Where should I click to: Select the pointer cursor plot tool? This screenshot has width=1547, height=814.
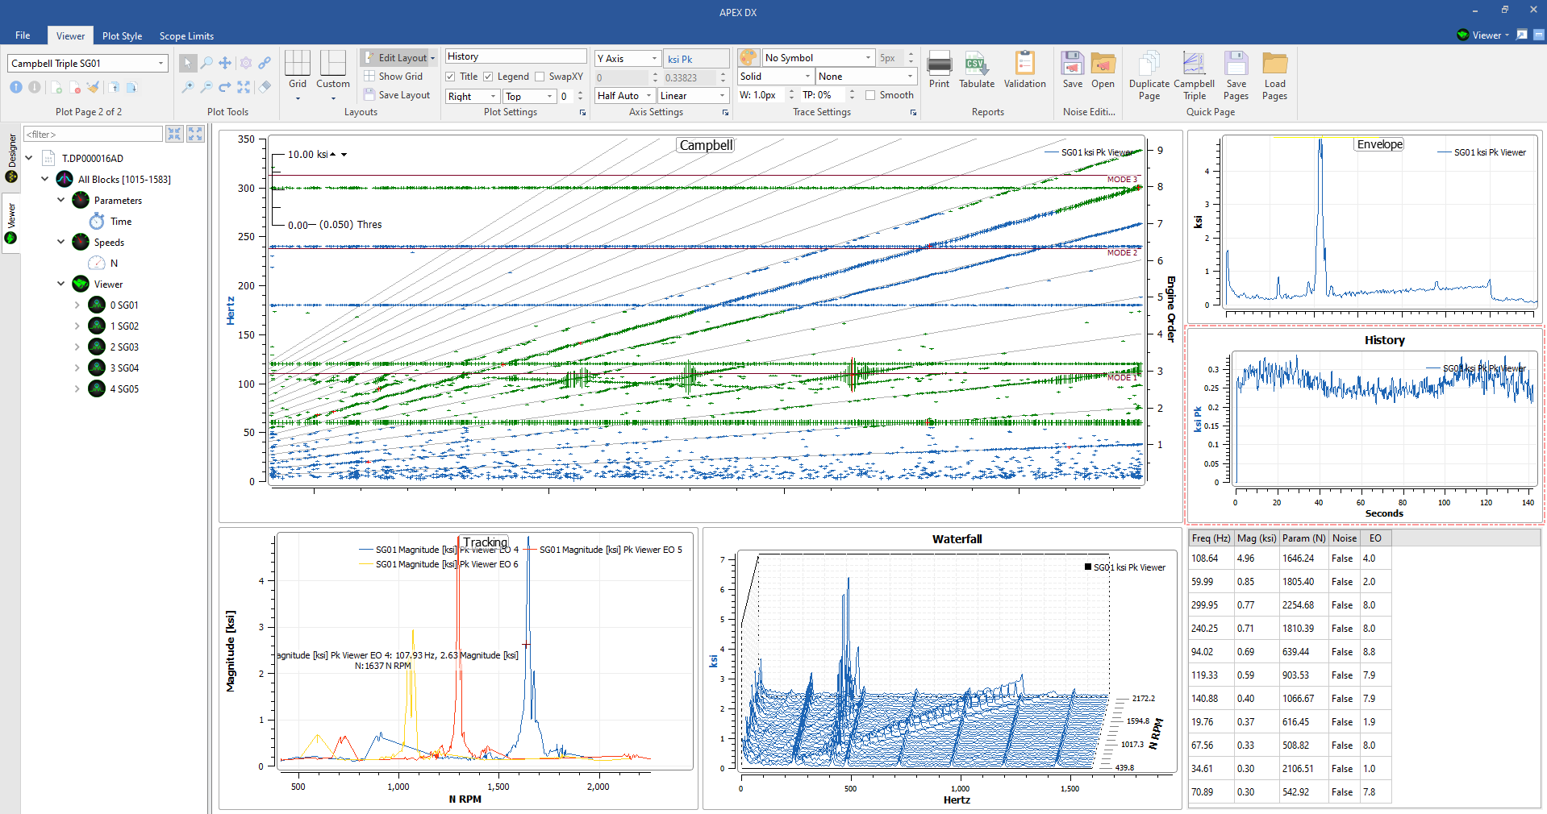tap(188, 63)
